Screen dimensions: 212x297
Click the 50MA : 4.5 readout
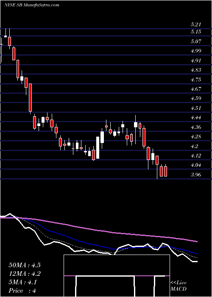(x=25, y=265)
